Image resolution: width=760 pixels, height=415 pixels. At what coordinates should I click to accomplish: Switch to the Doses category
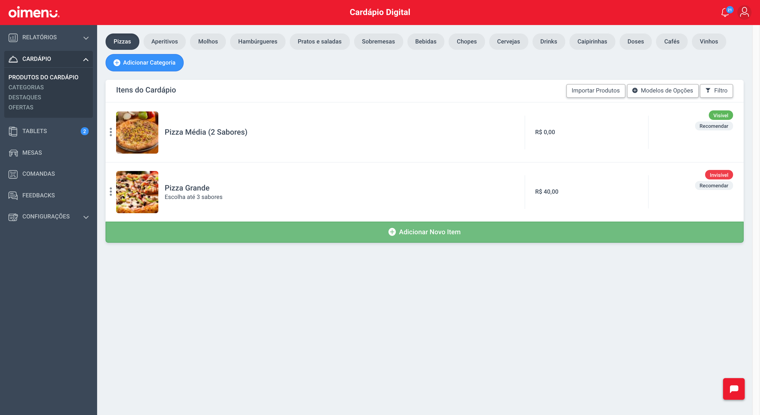pyautogui.click(x=635, y=42)
